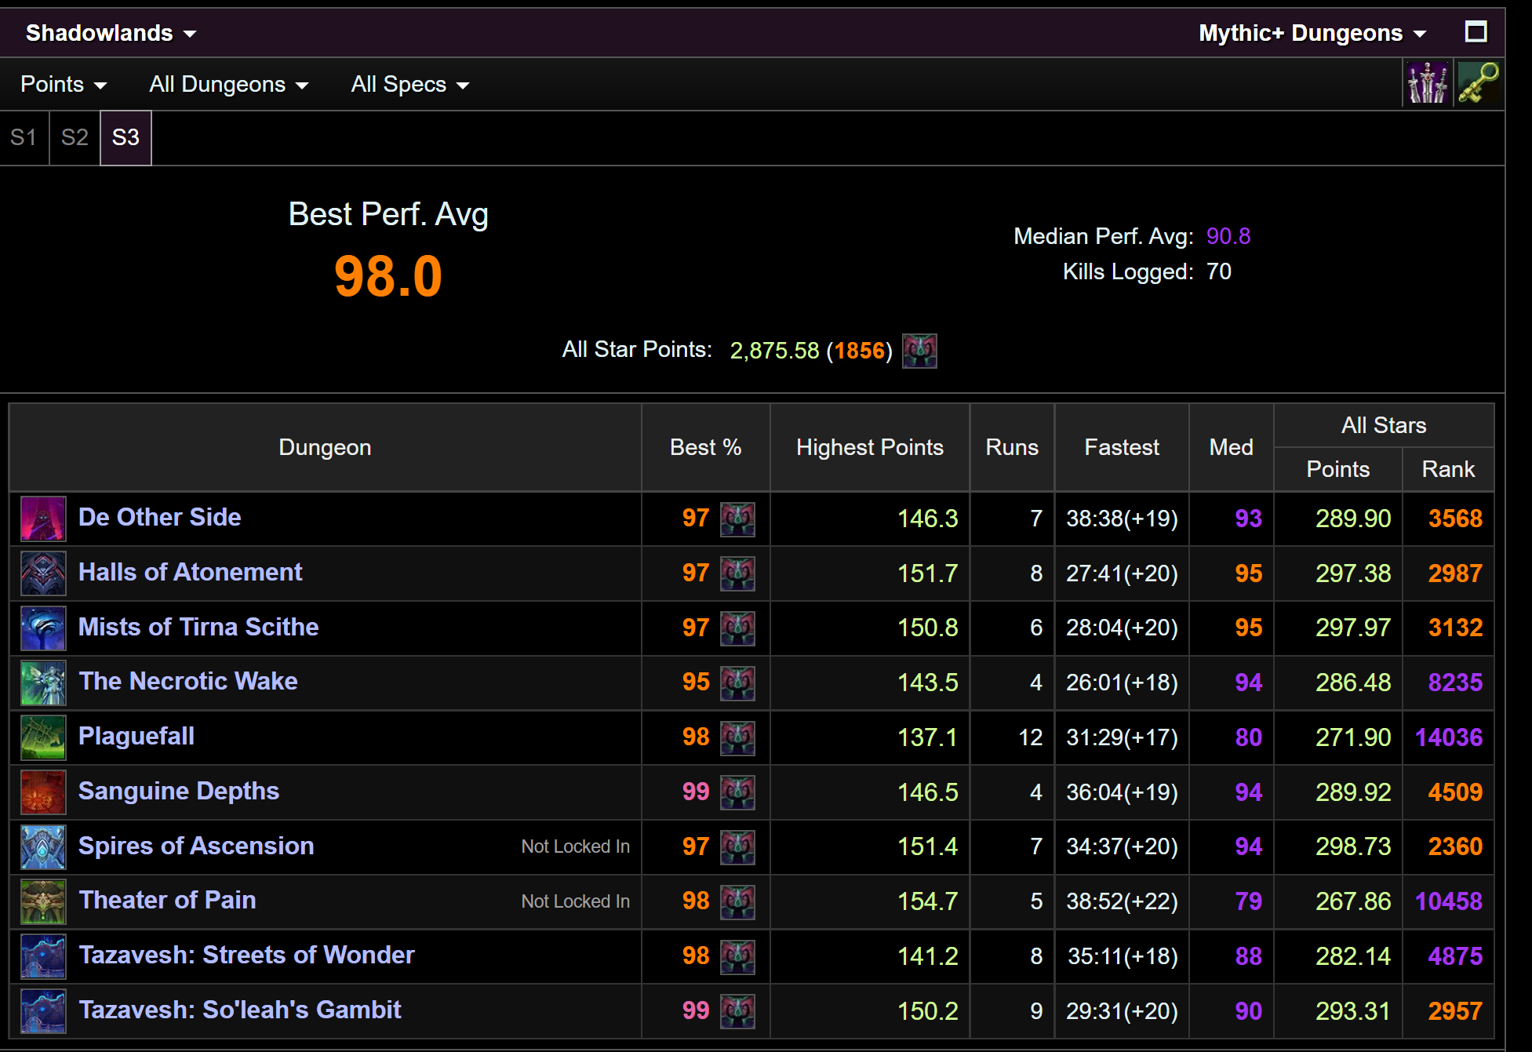1532x1052 pixels.
Task: Click De Other Side dungeon thumbnail
Action: click(43, 519)
